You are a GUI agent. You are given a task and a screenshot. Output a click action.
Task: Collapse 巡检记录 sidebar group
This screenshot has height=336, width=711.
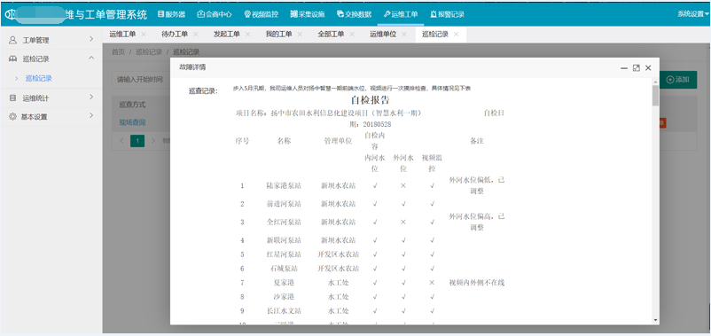click(x=51, y=59)
